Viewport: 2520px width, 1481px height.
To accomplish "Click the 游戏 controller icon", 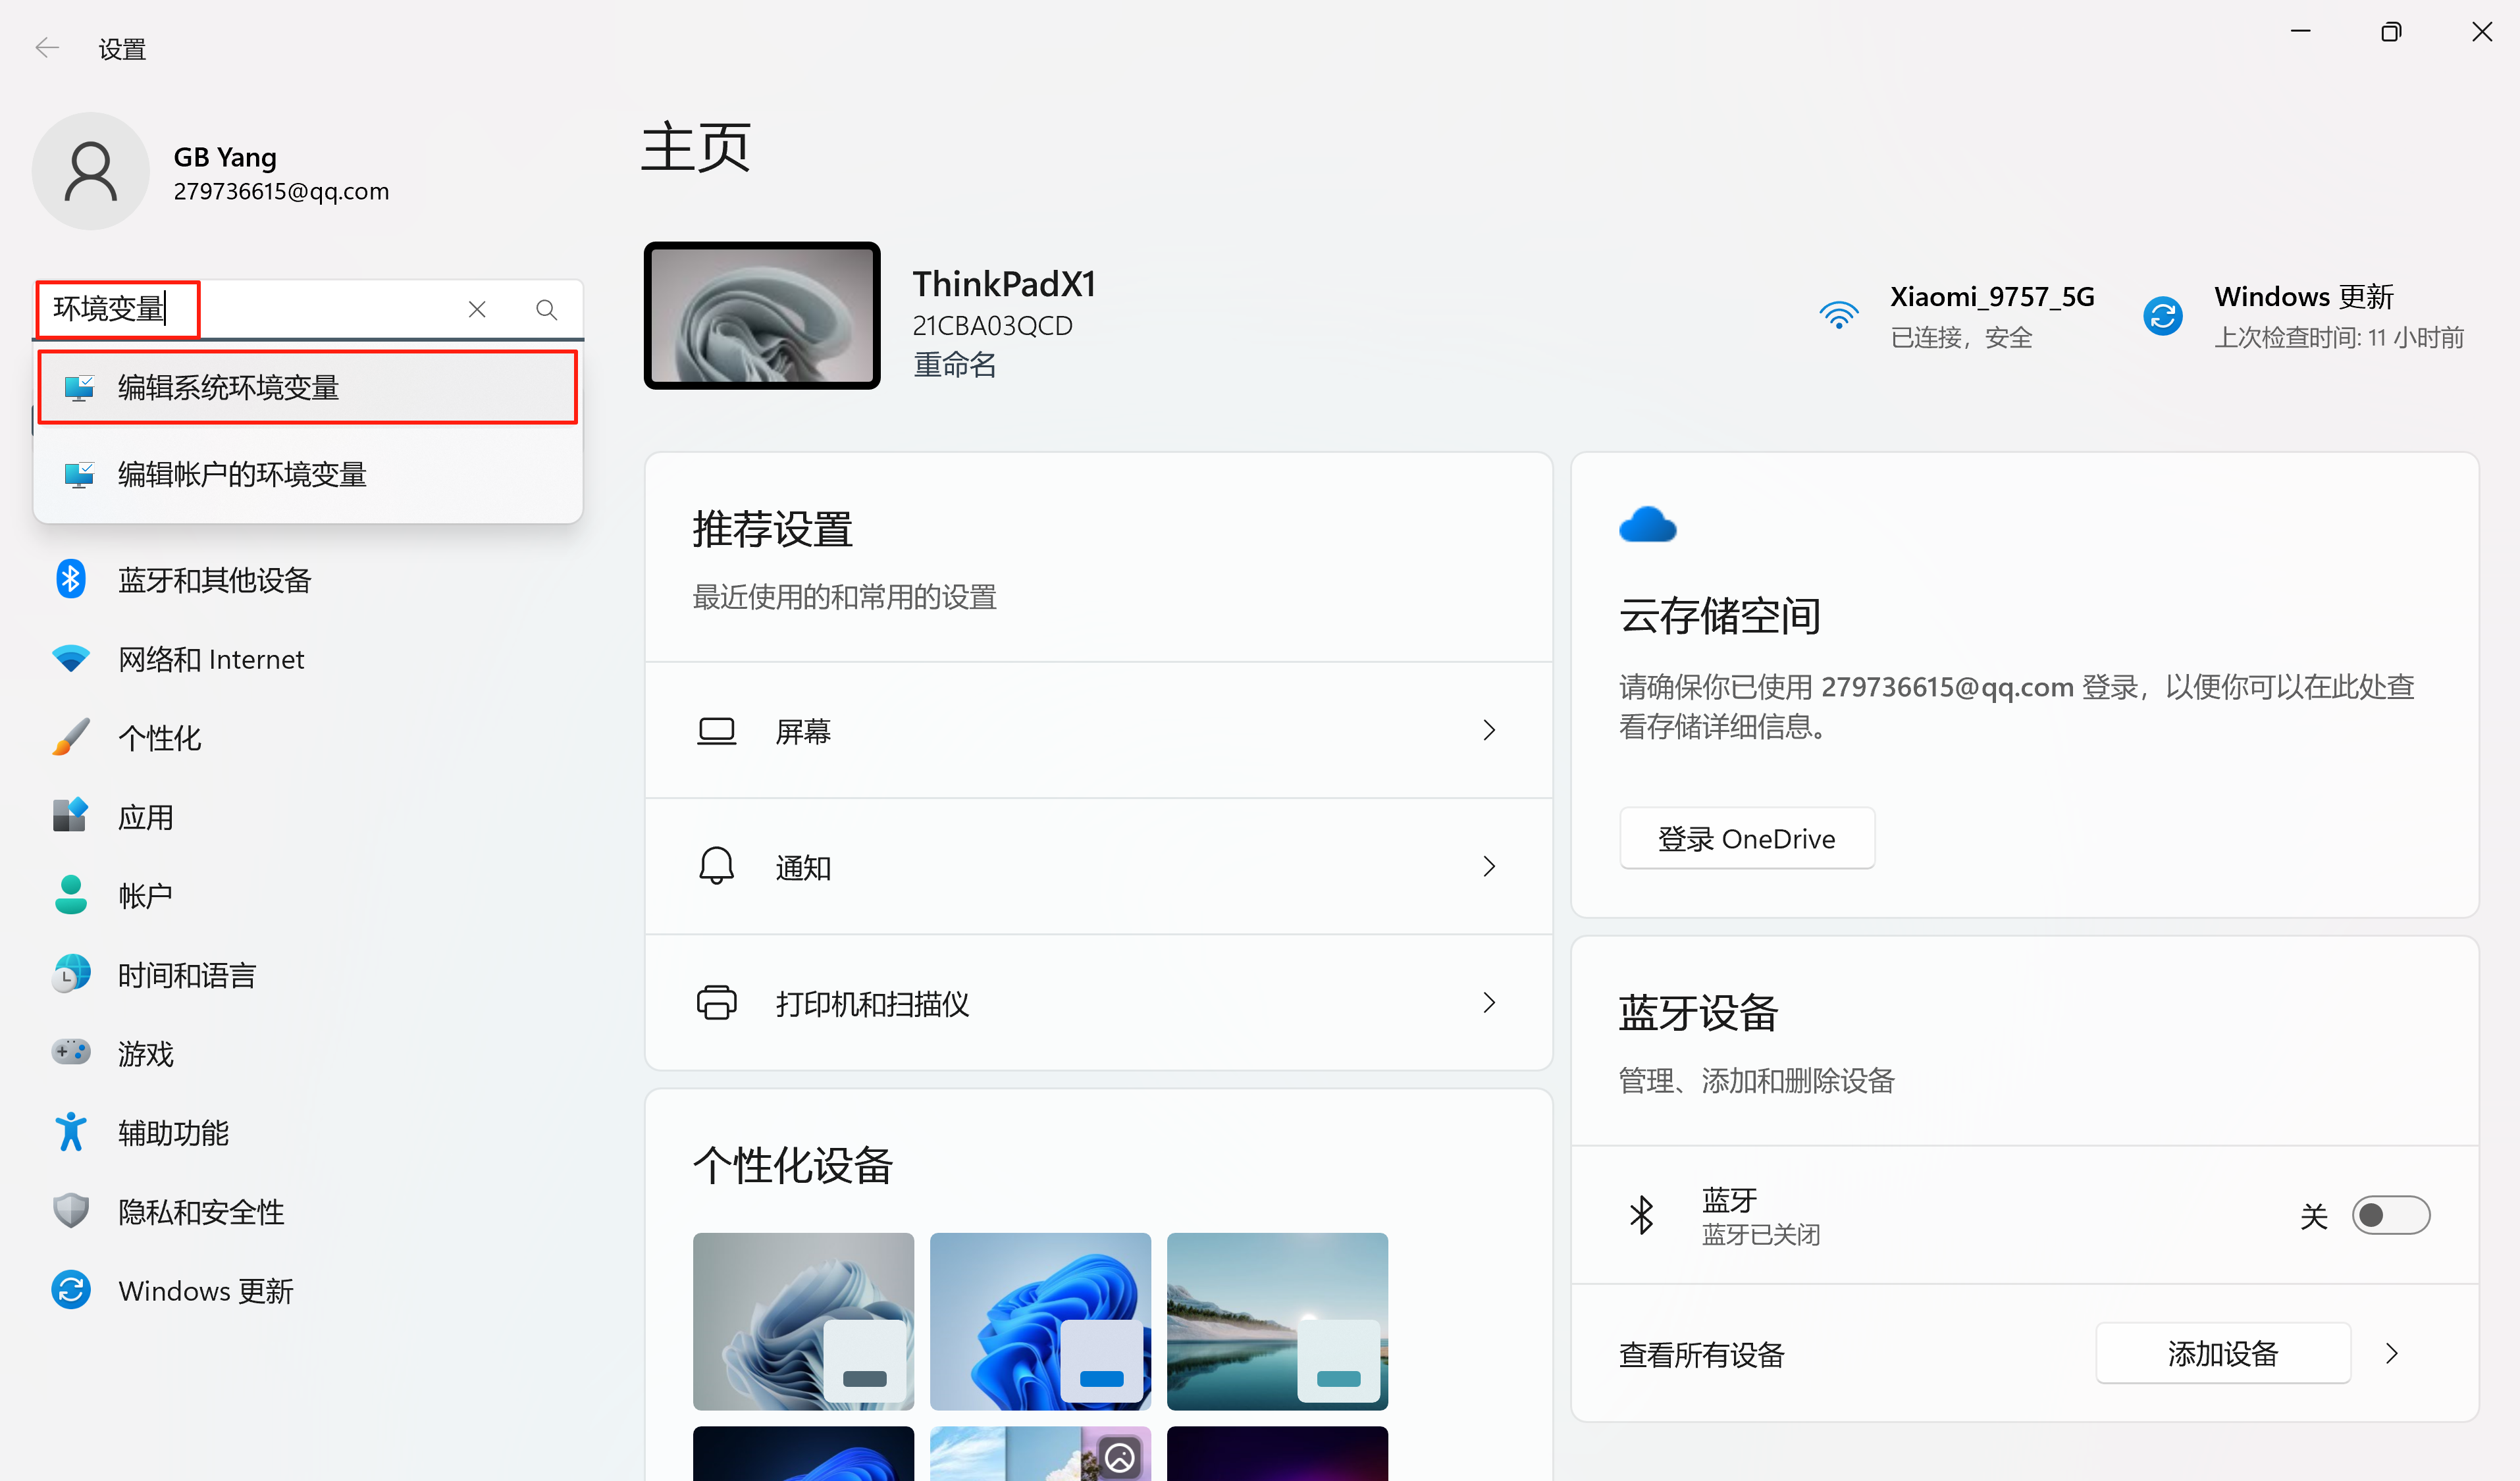I will (70, 1052).
